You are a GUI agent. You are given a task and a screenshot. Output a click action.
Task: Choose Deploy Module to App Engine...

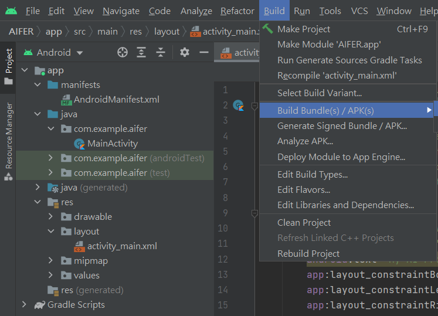pos(348,157)
